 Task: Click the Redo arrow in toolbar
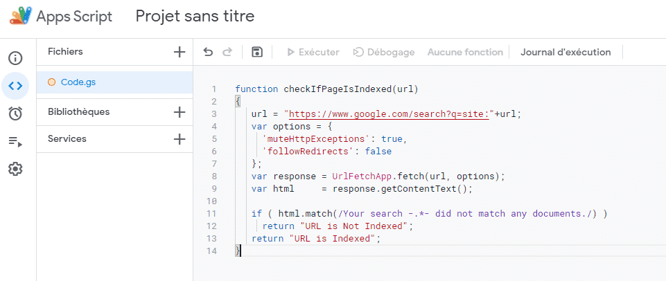coord(227,52)
